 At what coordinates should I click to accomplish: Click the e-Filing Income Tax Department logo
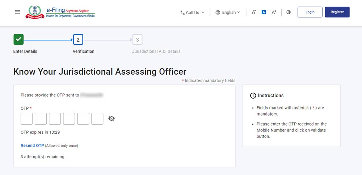pos(60,12)
